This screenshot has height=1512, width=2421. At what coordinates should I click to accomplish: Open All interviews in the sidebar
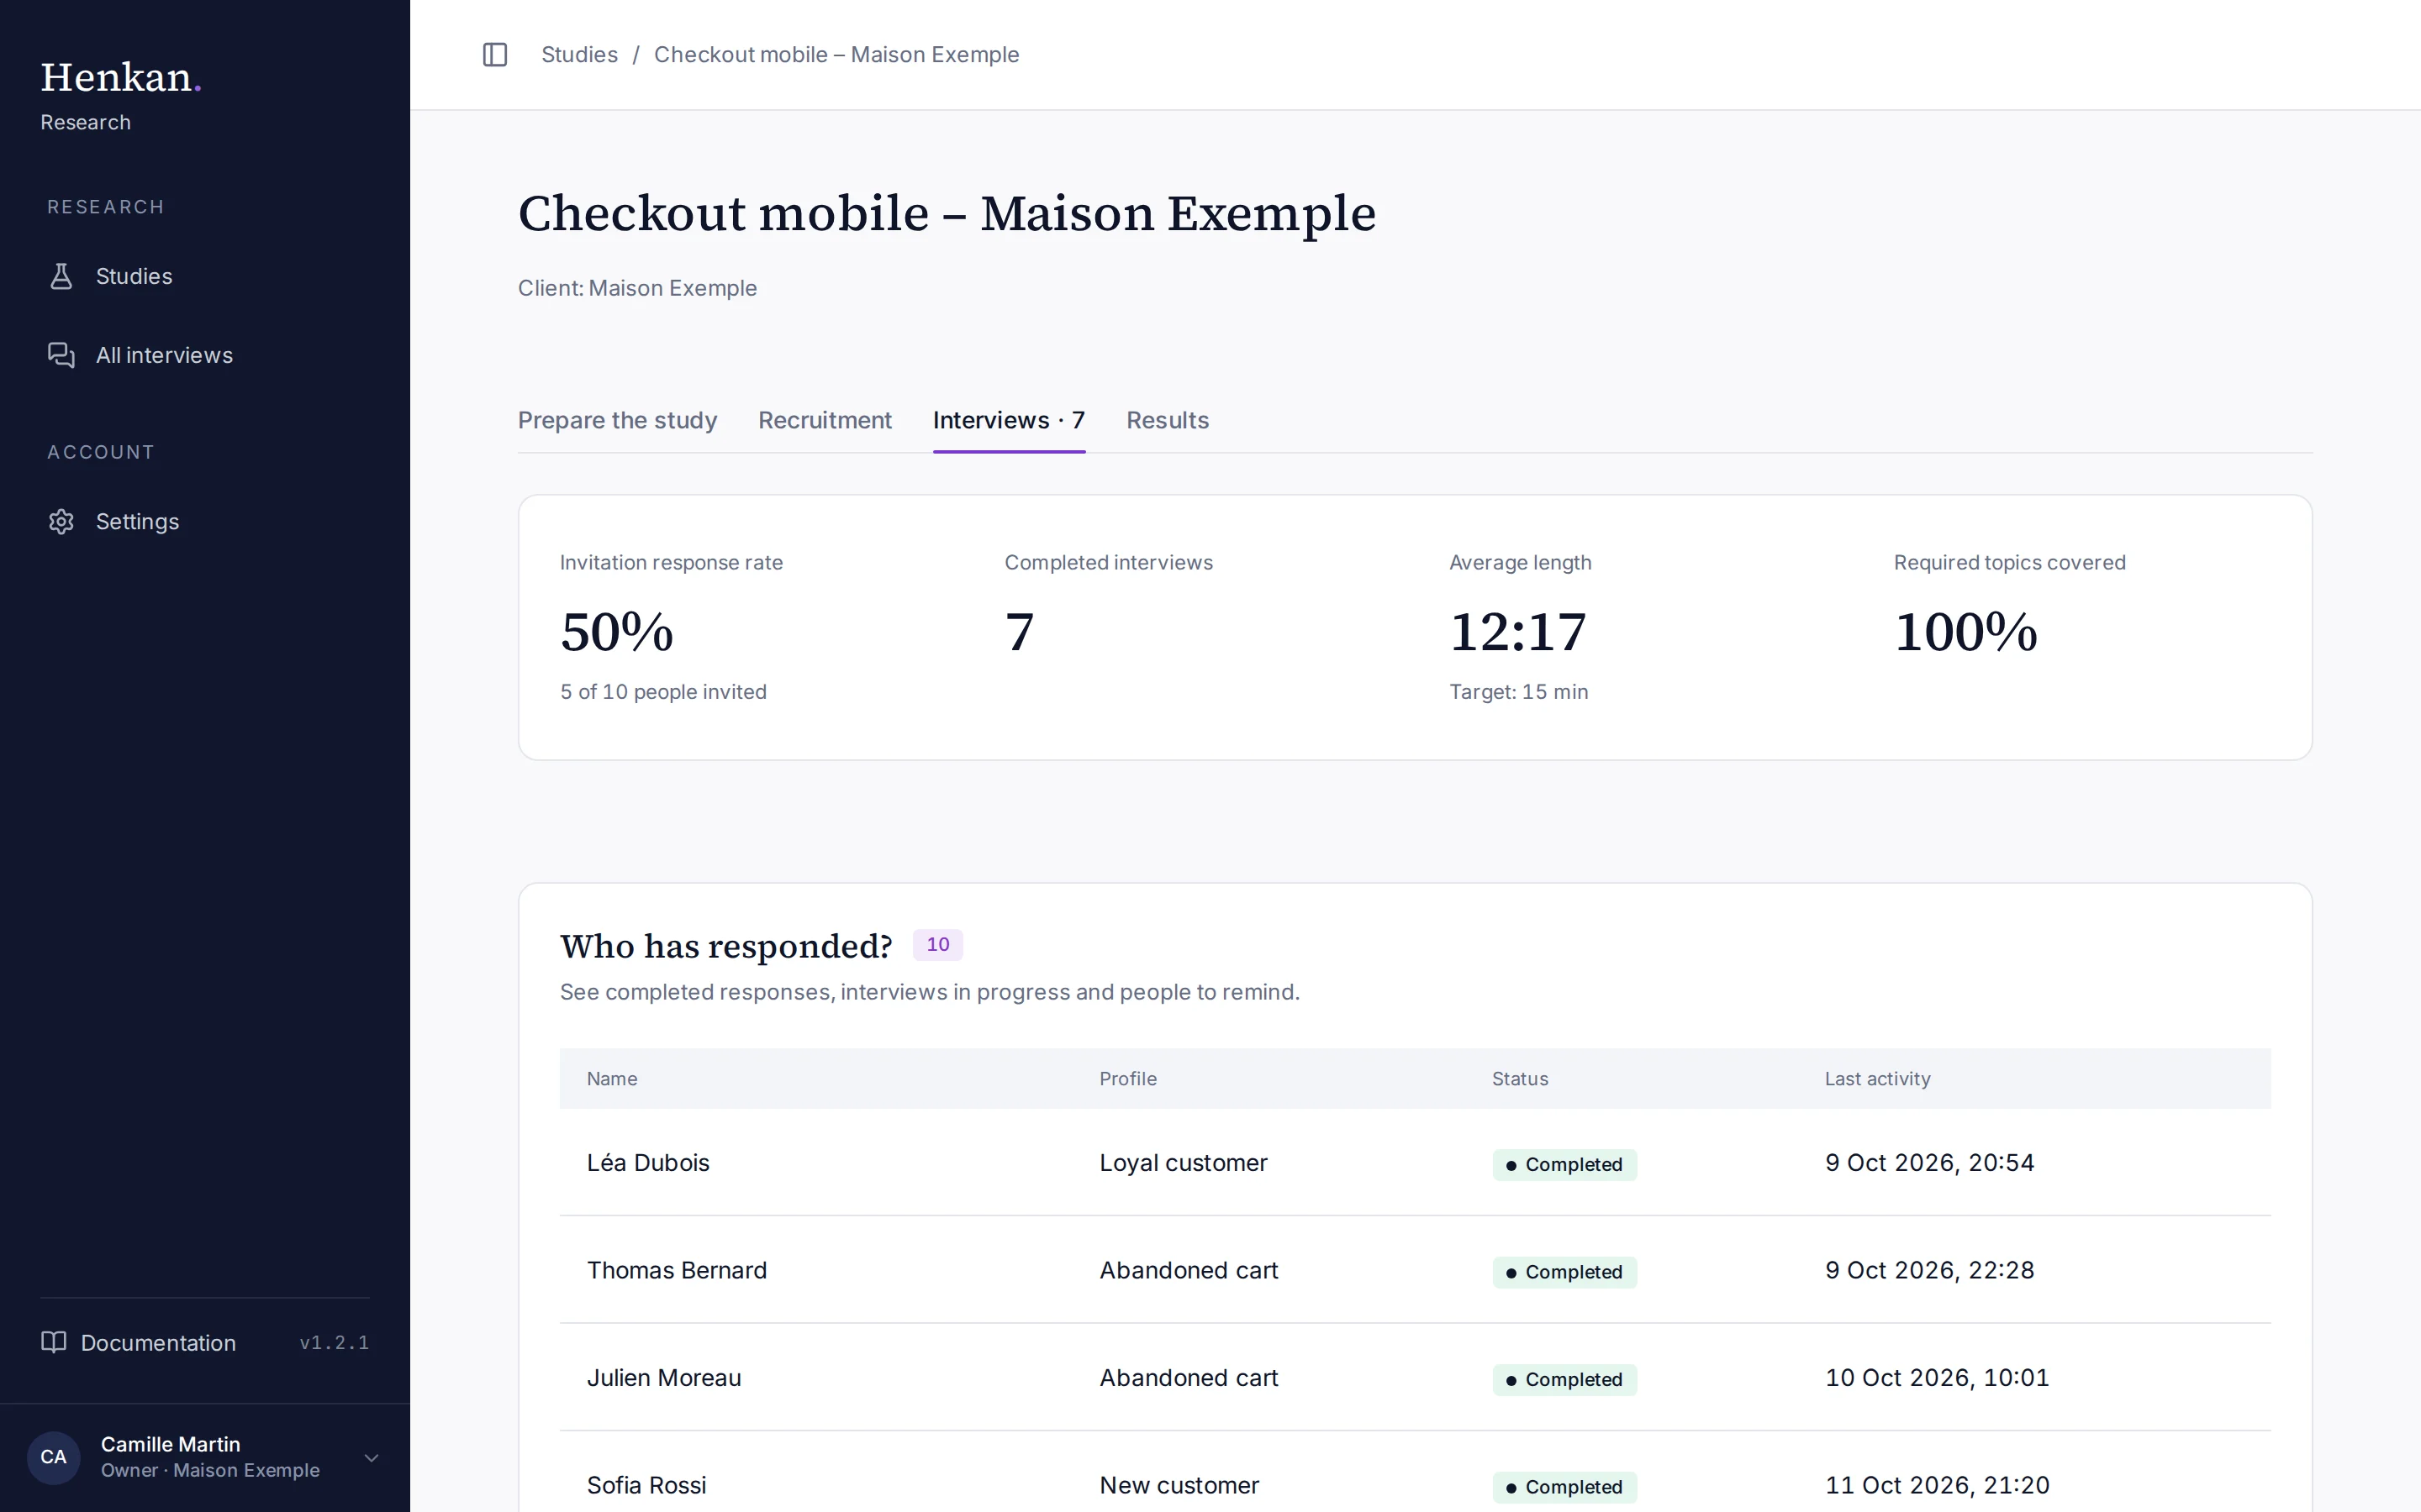pyautogui.click(x=164, y=355)
